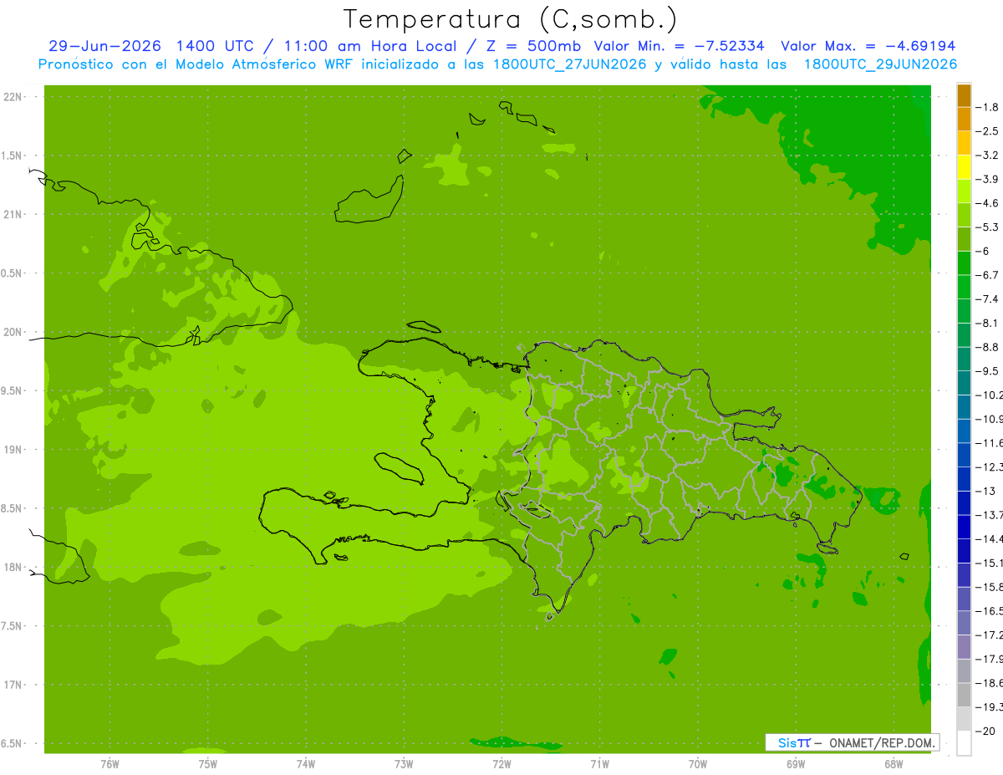
Task: Click the '19N' latitude axis label
Action: coord(13,450)
